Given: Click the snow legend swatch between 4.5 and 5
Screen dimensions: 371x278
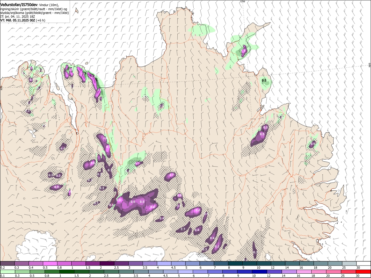Looking at the screenshot, I should [178, 263].
